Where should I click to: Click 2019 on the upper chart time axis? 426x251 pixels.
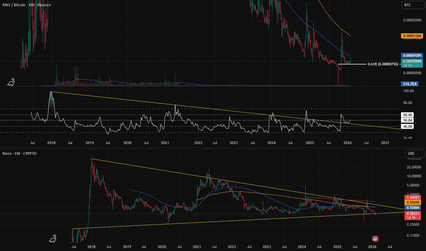point(90,143)
